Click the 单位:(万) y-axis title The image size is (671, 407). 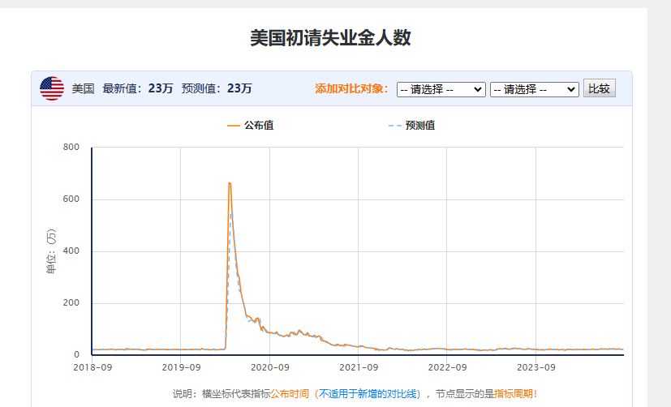(52, 252)
